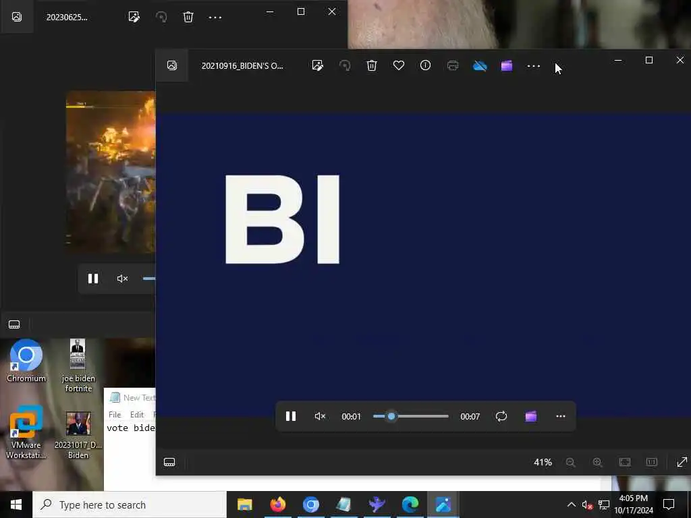The height and width of the screenshot is (518, 691).
Task: Delete the 20210916_BIDEN'S video in front window
Action: point(372,65)
